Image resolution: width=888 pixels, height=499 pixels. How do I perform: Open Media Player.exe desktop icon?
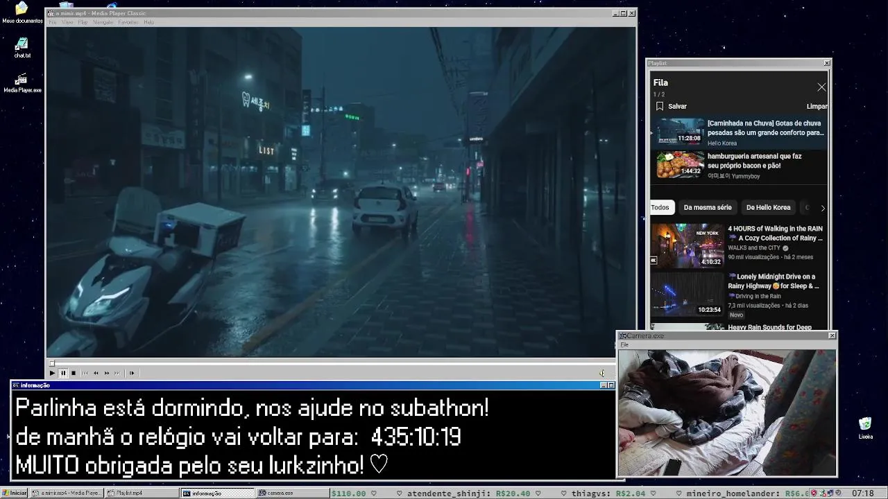(x=22, y=82)
